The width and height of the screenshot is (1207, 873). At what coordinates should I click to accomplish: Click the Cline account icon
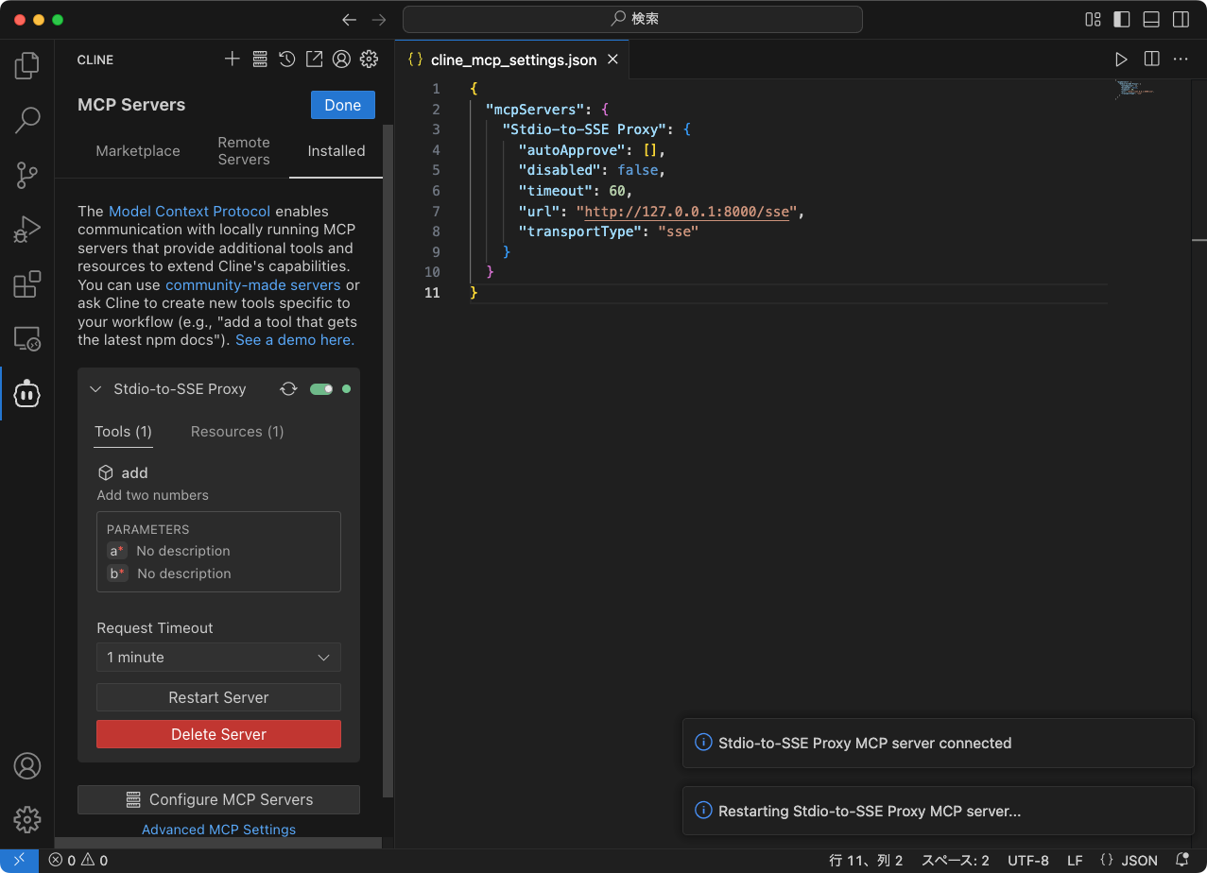pyautogui.click(x=341, y=59)
